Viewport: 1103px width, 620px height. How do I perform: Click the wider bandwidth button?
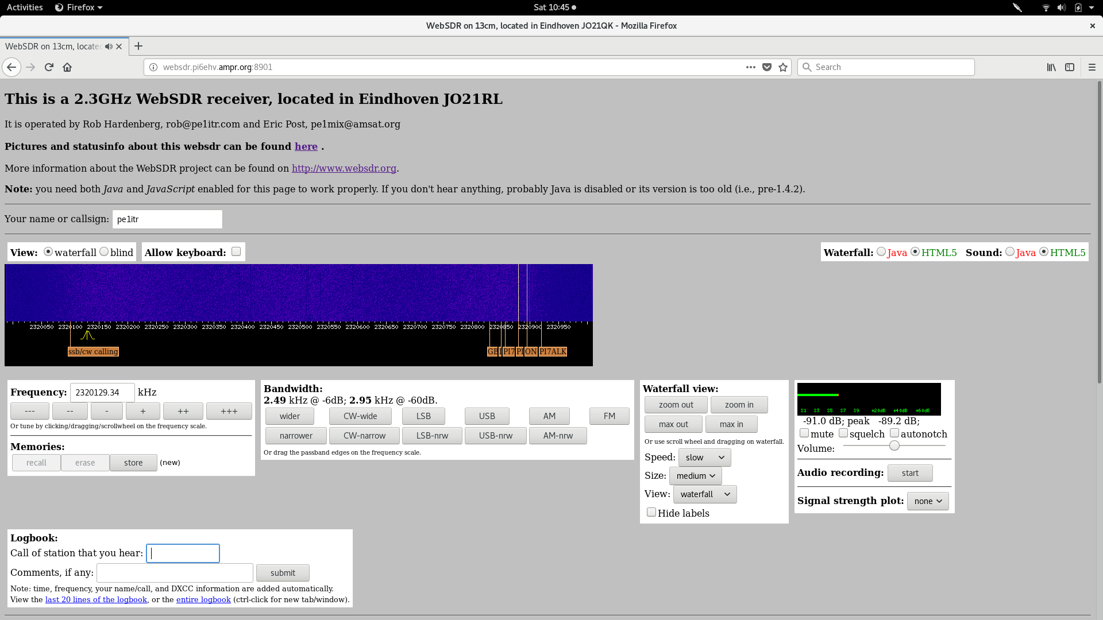(290, 416)
